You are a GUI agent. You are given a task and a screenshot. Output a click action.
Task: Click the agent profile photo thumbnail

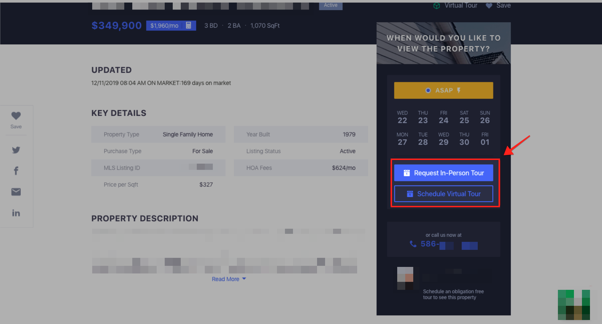405,279
